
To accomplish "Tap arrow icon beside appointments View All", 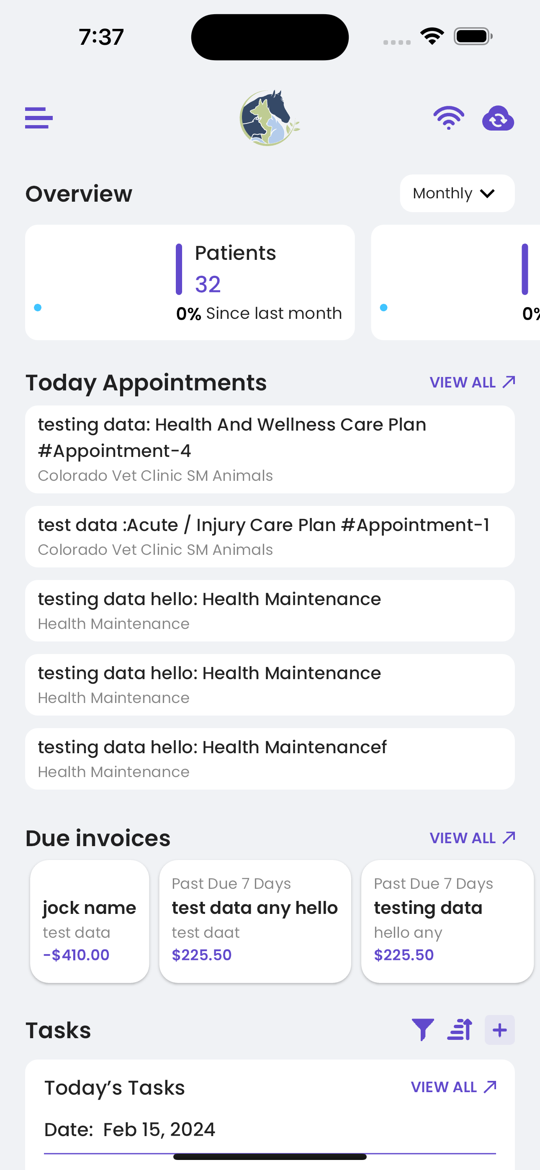I will (509, 382).
